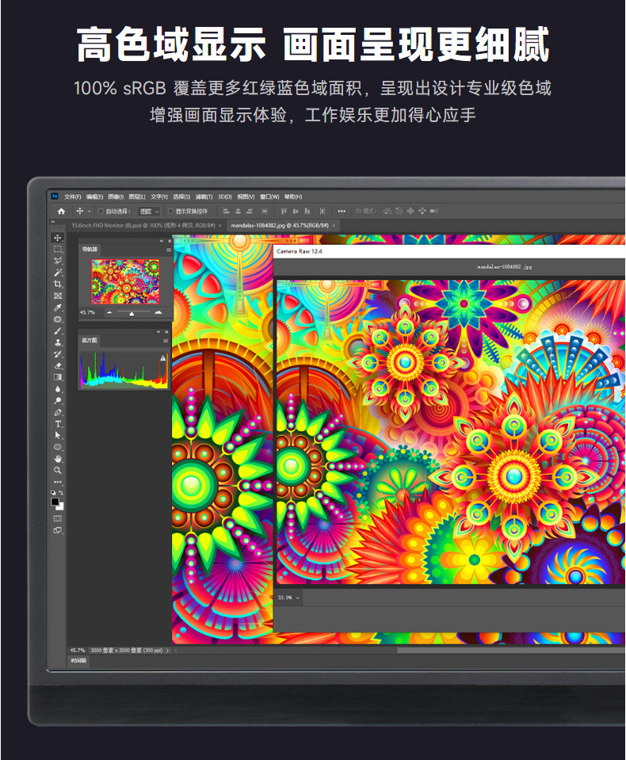Open the 滤镜(T) menu
Image resolution: width=626 pixels, height=760 pixels.
tap(204, 197)
